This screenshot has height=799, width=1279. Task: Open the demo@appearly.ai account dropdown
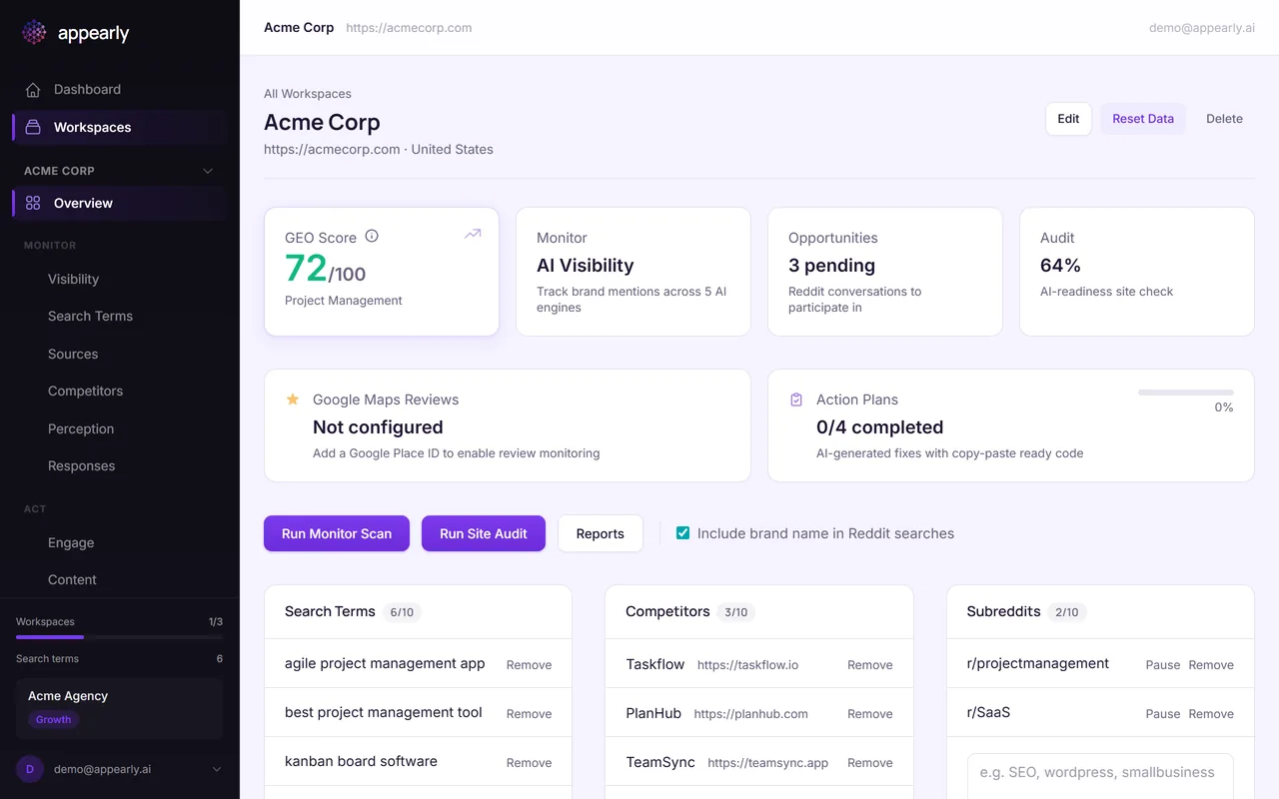click(x=217, y=769)
